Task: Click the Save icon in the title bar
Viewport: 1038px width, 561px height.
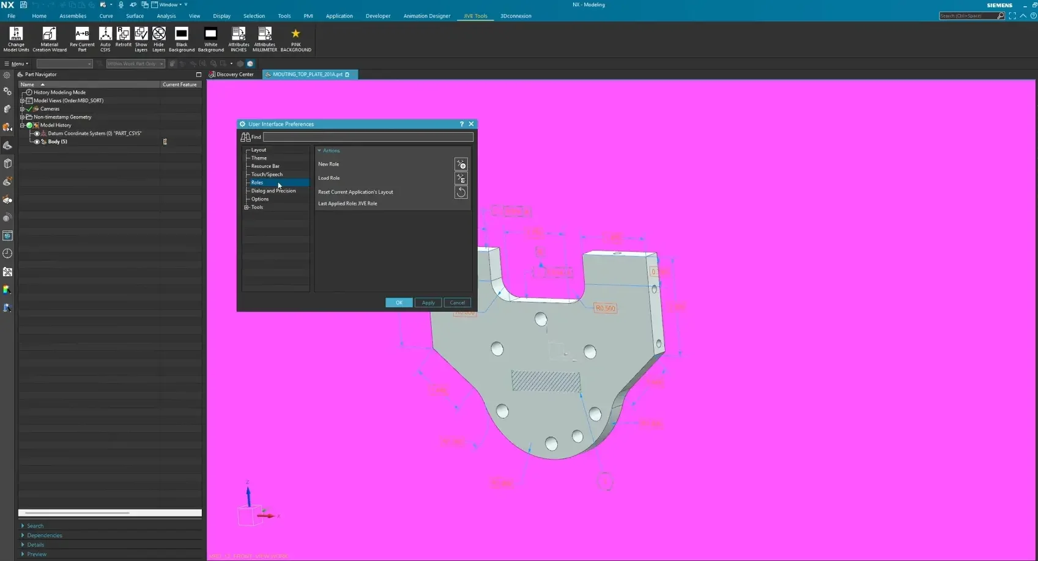Action: (23, 4)
